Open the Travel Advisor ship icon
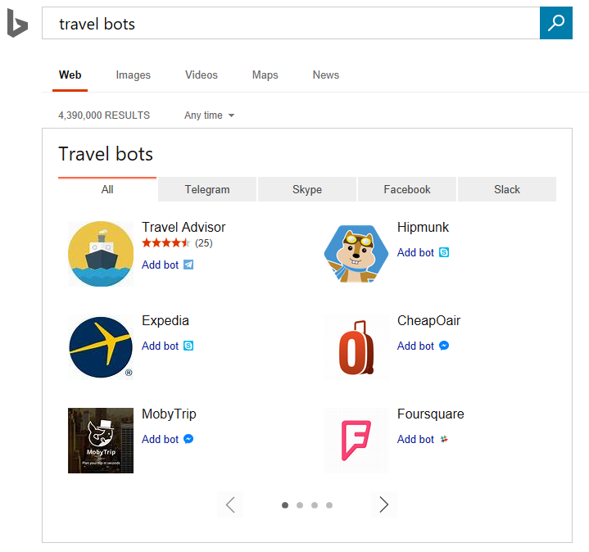 click(x=100, y=254)
